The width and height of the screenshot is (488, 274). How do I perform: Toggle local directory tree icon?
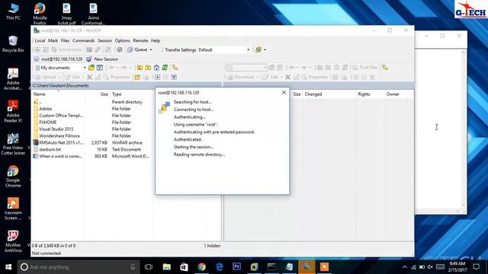(175, 68)
